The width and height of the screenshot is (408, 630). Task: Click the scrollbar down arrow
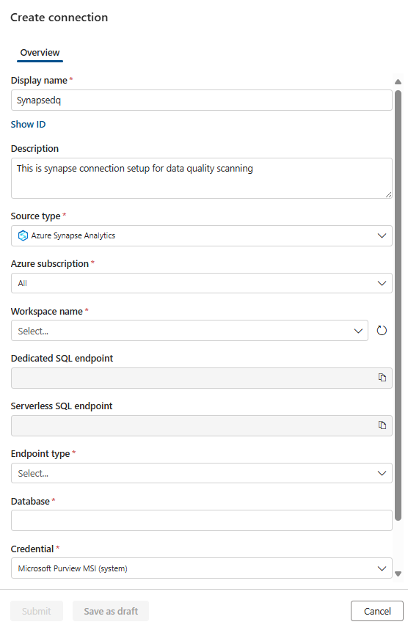pos(398,574)
